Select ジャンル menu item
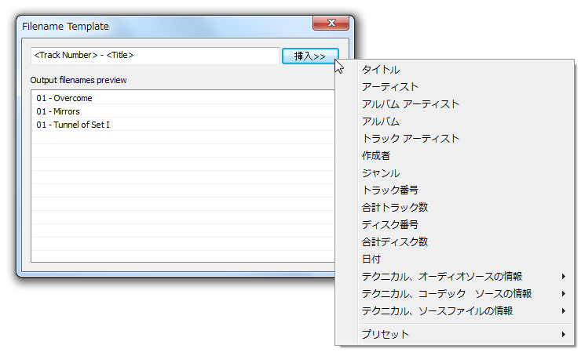 click(455, 172)
